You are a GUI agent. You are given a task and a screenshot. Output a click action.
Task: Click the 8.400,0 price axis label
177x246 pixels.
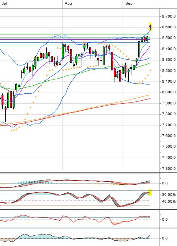(169, 49)
